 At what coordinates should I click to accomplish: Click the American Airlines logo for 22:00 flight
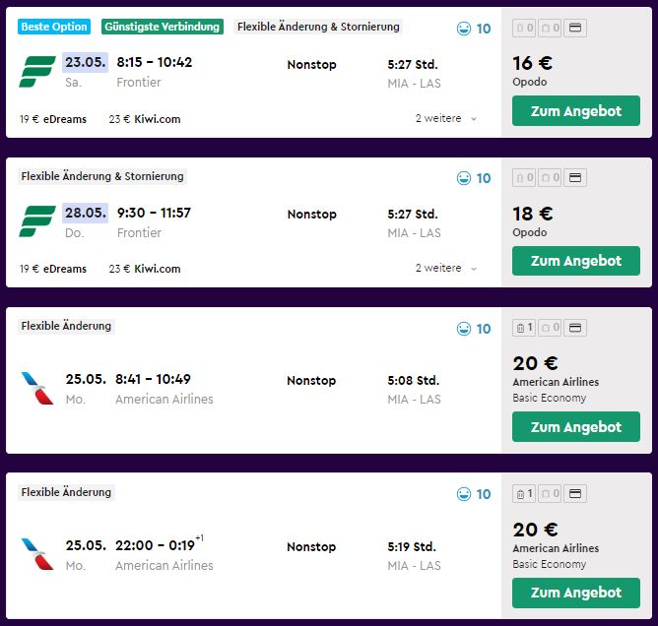click(x=37, y=554)
